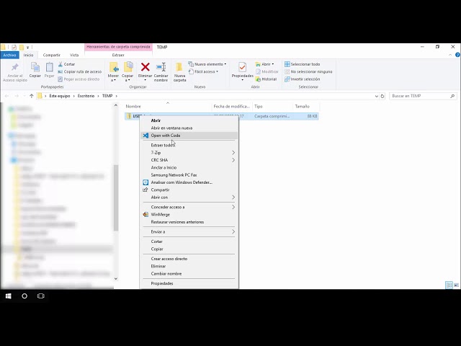This screenshot has height=346, width=461.
Task: Choose Abrir en ventana nueva
Action: [x=189, y=128]
